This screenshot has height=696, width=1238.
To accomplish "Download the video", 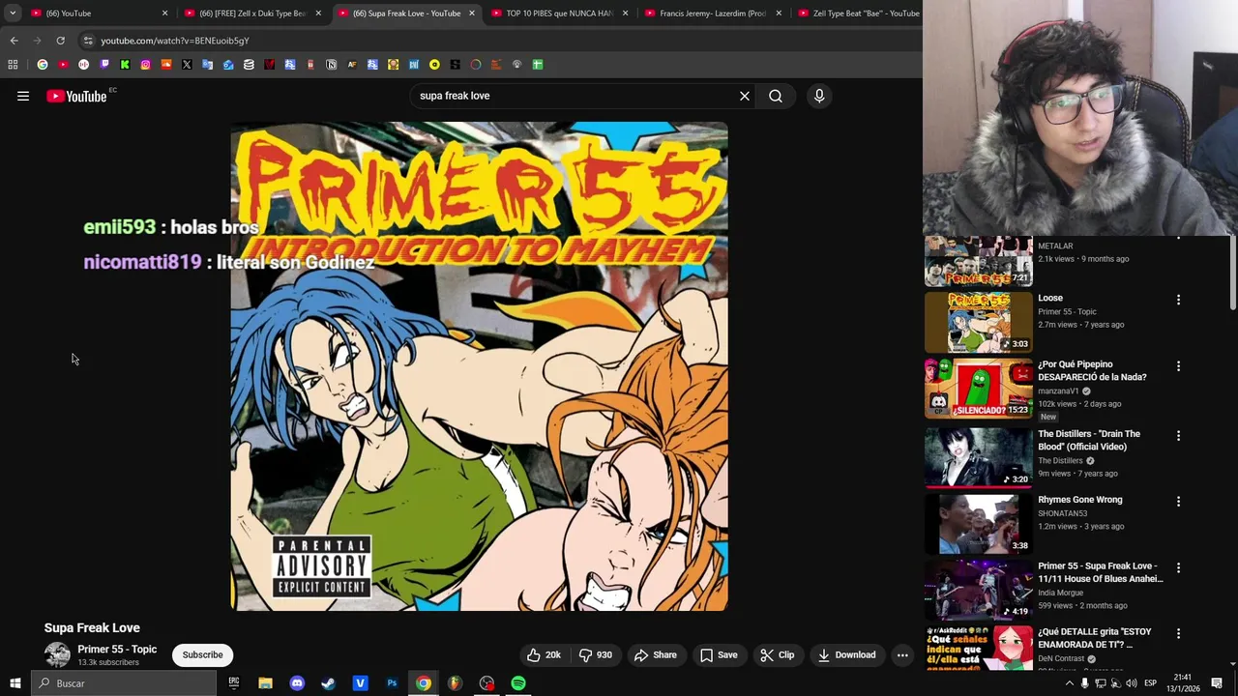I will [x=846, y=654].
